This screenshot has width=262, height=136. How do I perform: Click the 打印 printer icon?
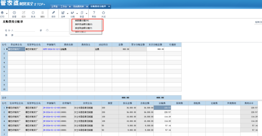tap(2, 13)
